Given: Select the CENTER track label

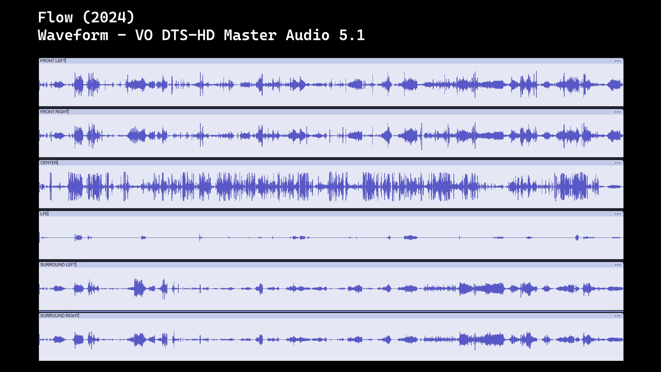Looking at the screenshot, I should tap(49, 163).
